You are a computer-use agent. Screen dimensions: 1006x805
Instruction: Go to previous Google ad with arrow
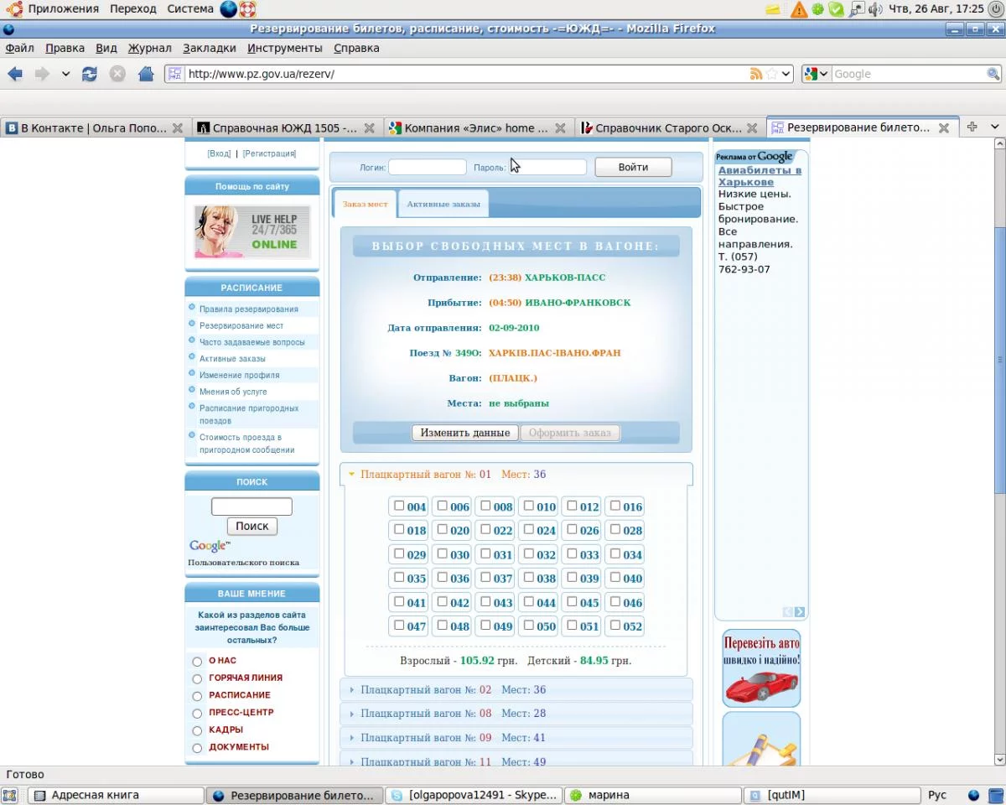point(788,612)
